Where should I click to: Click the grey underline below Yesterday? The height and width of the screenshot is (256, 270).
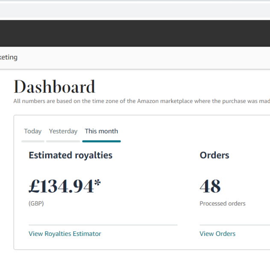[x=63, y=141]
